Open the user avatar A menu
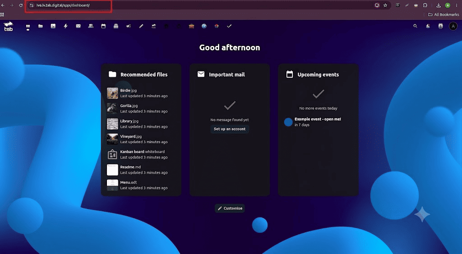This screenshot has width=462, height=254. pyautogui.click(x=453, y=26)
